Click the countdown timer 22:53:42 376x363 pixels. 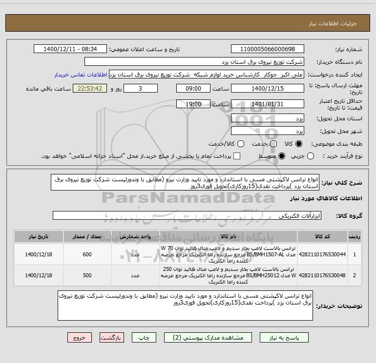click(90, 88)
